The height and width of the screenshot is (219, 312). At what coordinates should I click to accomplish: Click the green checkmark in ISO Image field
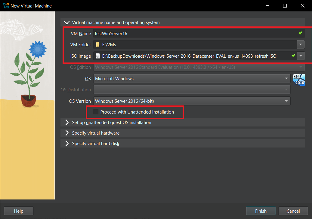click(x=293, y=56)
